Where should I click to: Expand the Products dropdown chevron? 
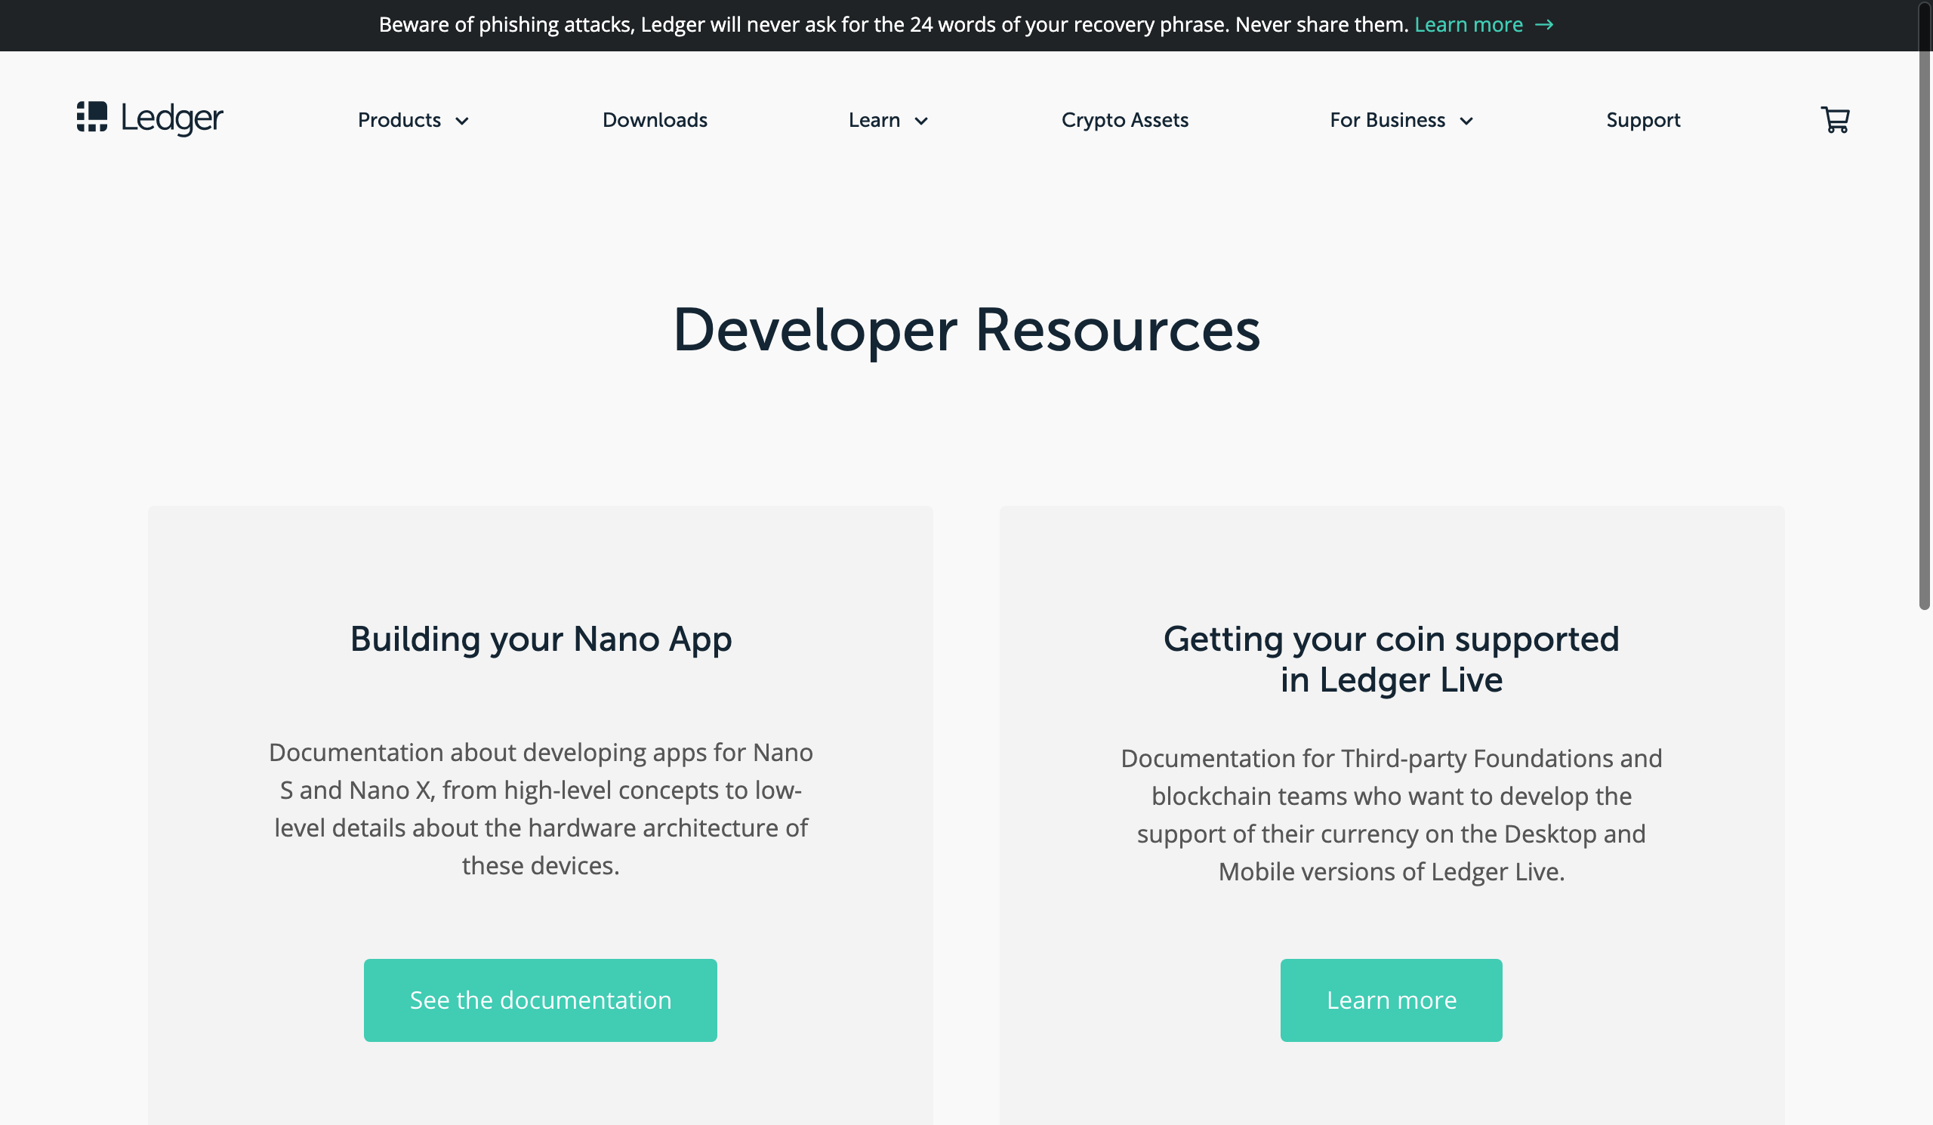(462, 121)
